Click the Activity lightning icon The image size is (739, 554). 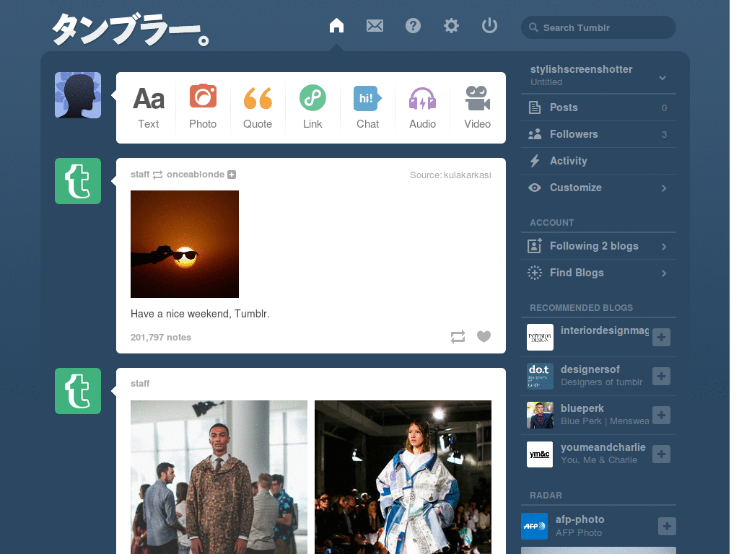[535, 161]
